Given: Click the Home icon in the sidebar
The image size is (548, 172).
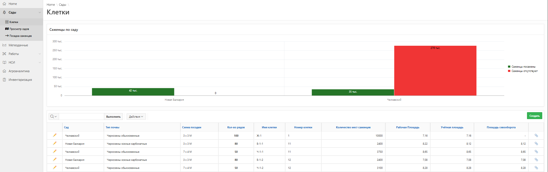Looking at the screenshot, I should 4,4.
